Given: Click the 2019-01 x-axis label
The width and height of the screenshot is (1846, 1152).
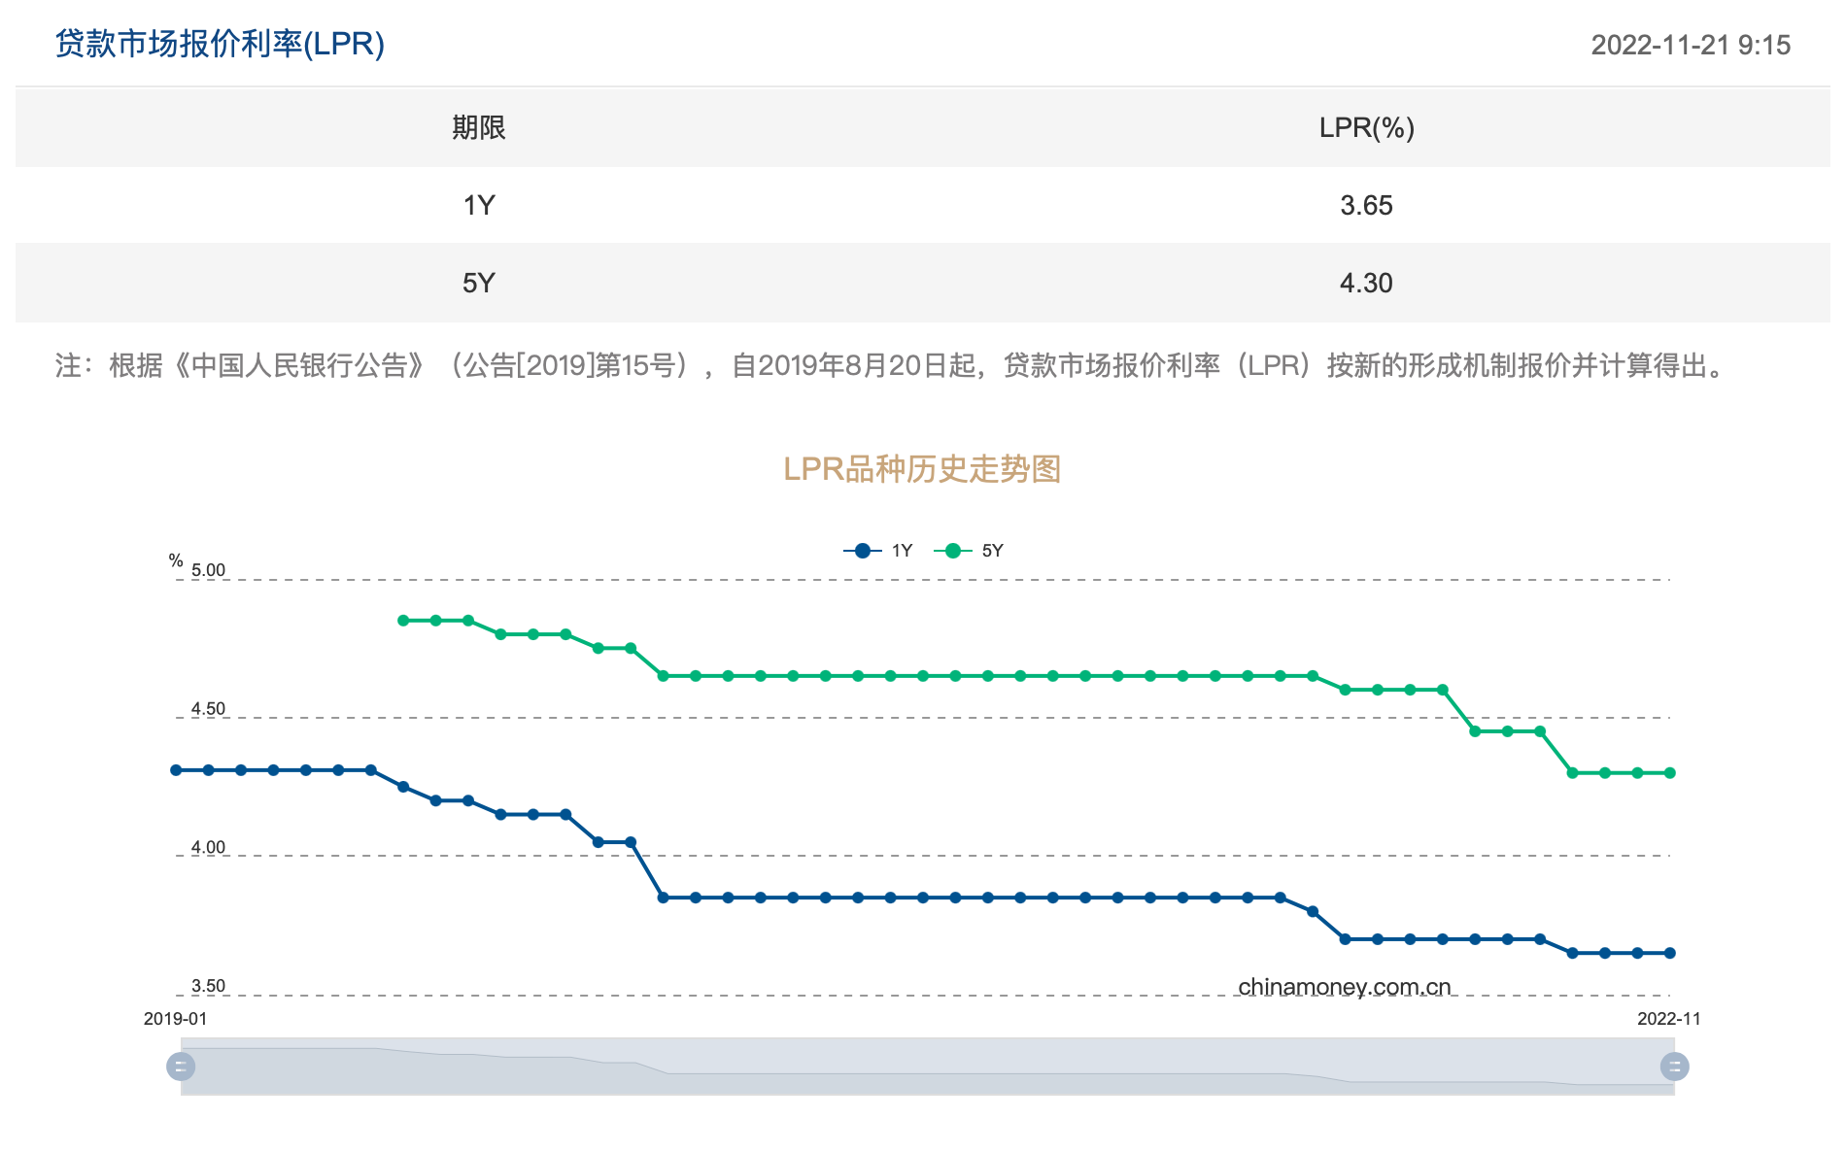Looking at the screenshot, I should pos(176,1019).
